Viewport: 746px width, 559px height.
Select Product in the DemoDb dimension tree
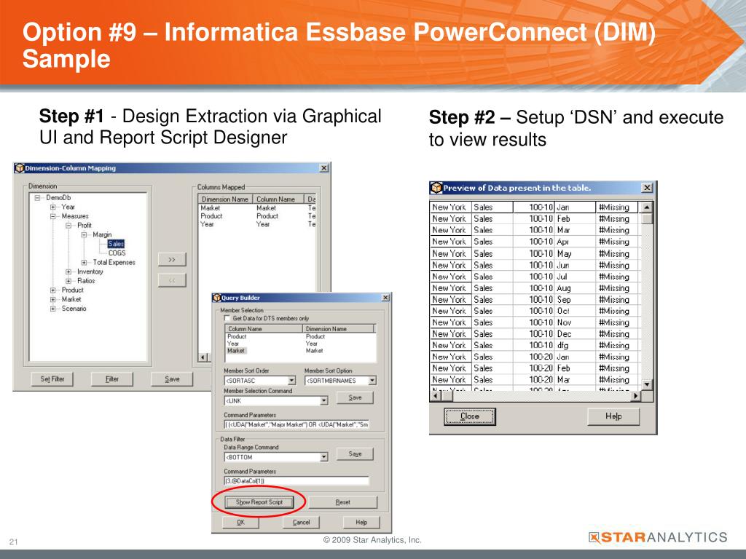click(x=72, y=290)
